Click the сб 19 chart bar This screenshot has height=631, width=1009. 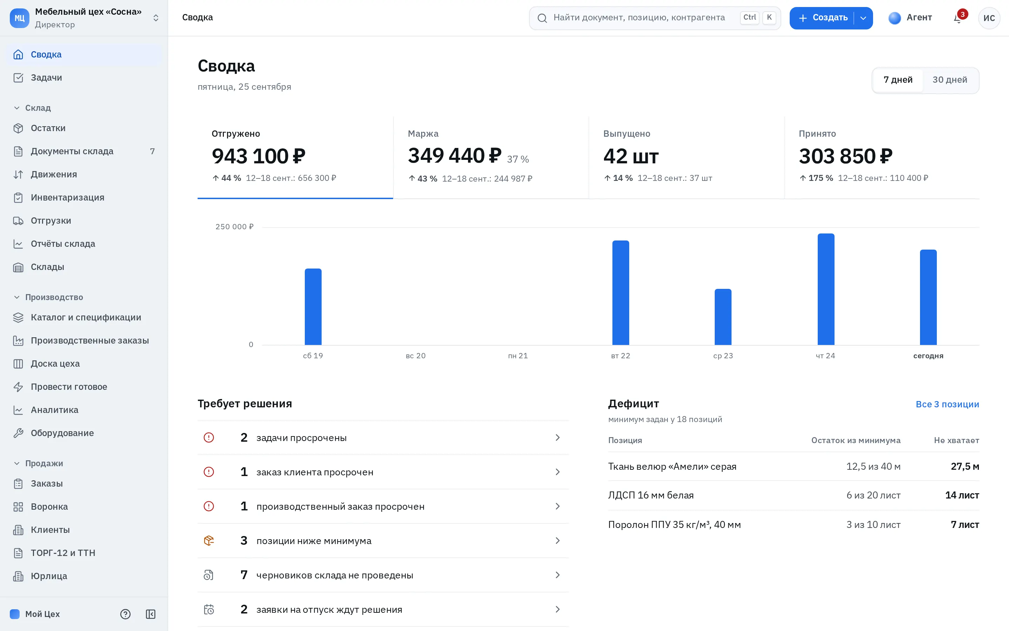313,307
